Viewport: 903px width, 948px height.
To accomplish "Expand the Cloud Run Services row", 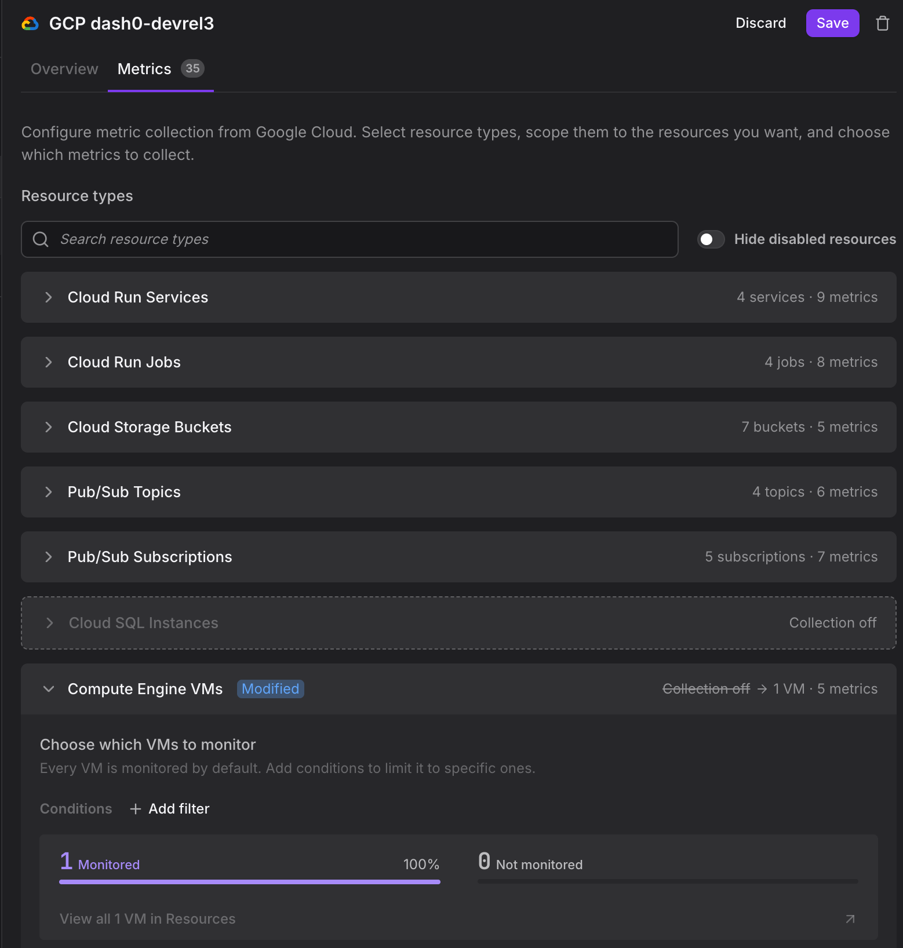I will coord(458,297).
